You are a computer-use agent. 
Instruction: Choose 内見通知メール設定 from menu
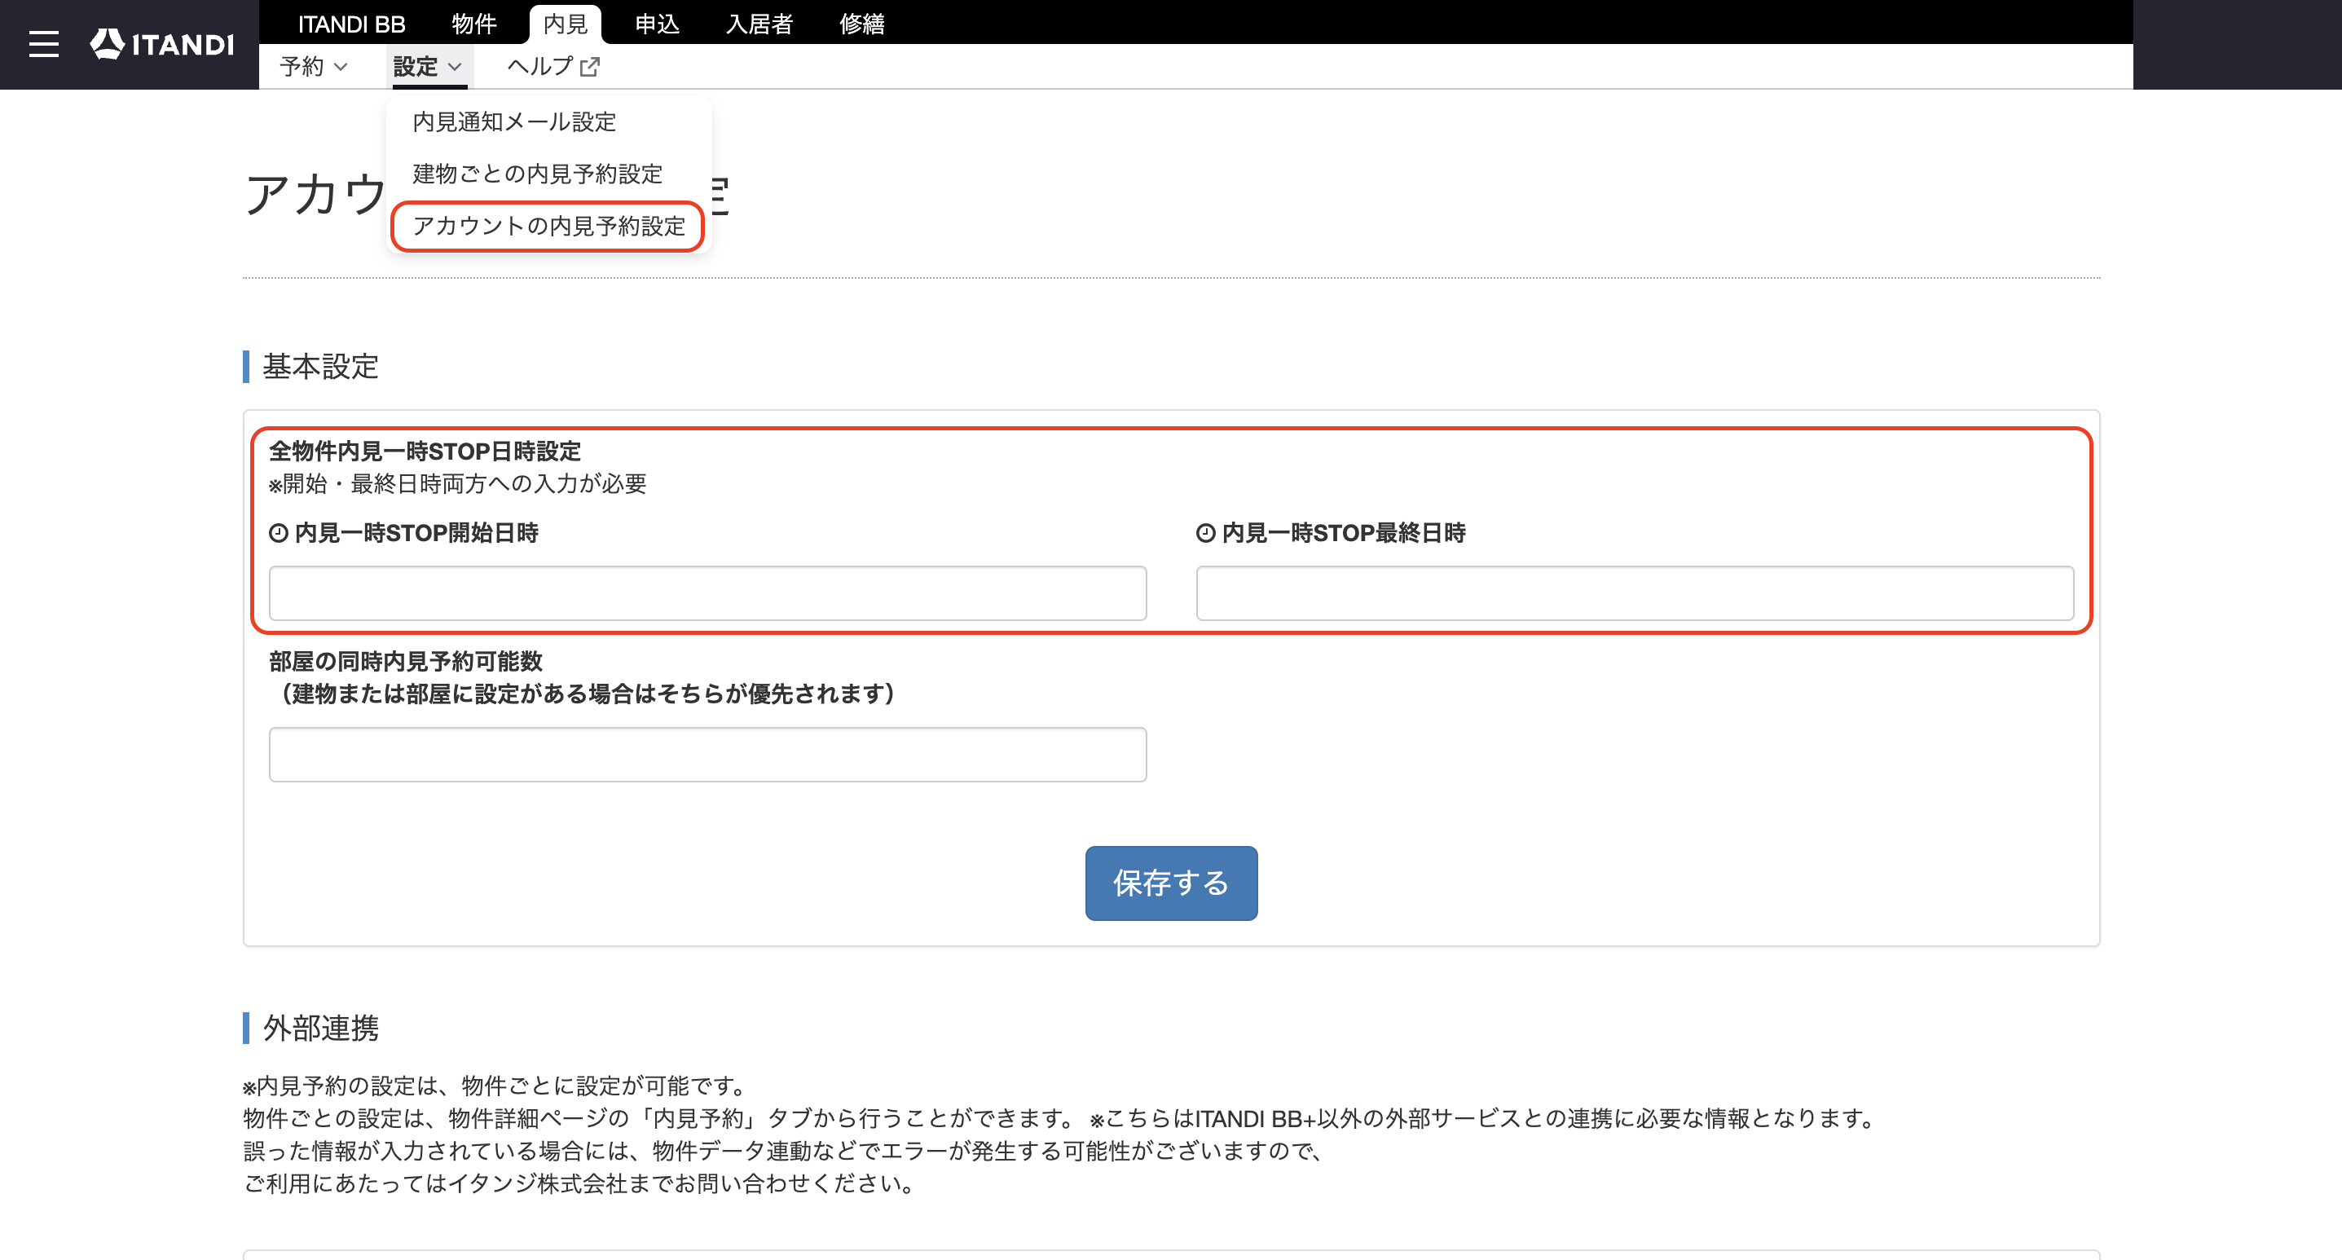(513, 121)
